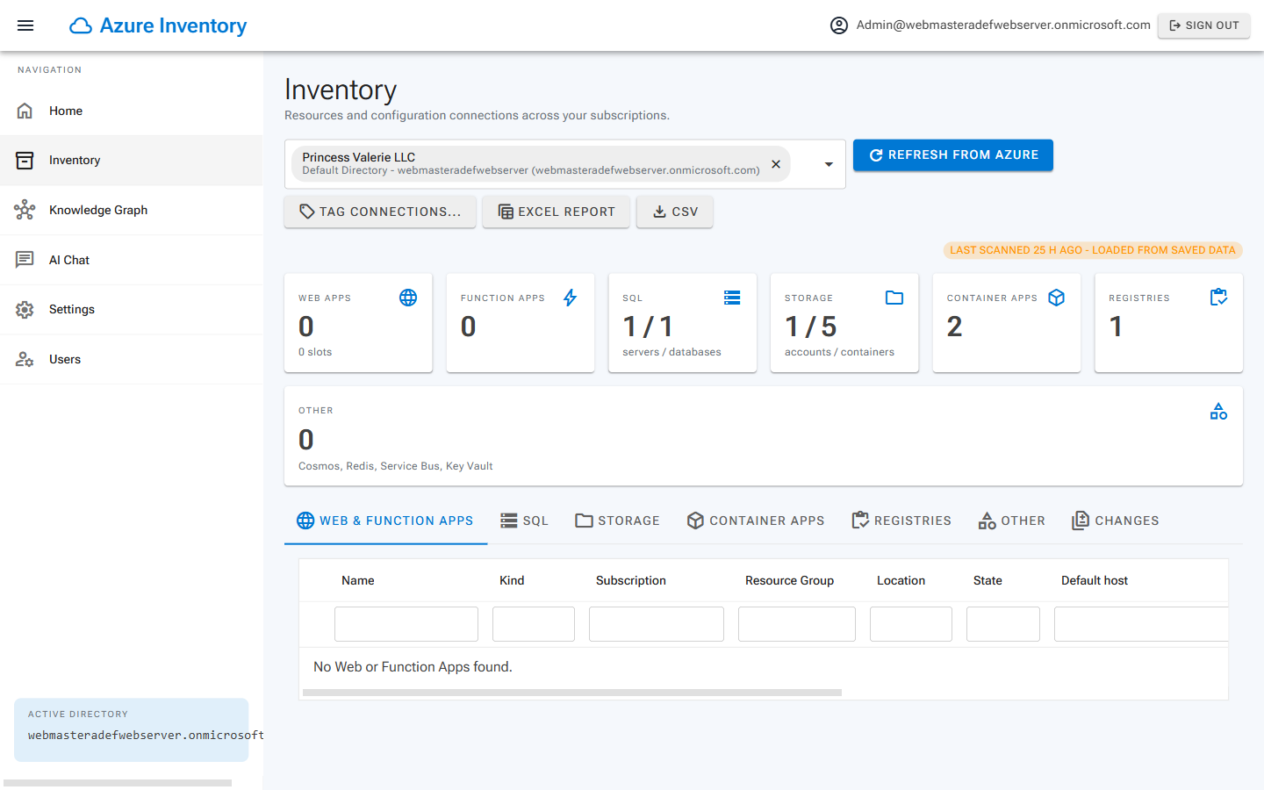The image size is (1264, 790).
Task: Switch to the SQL tab
Action: pos(524,521)
